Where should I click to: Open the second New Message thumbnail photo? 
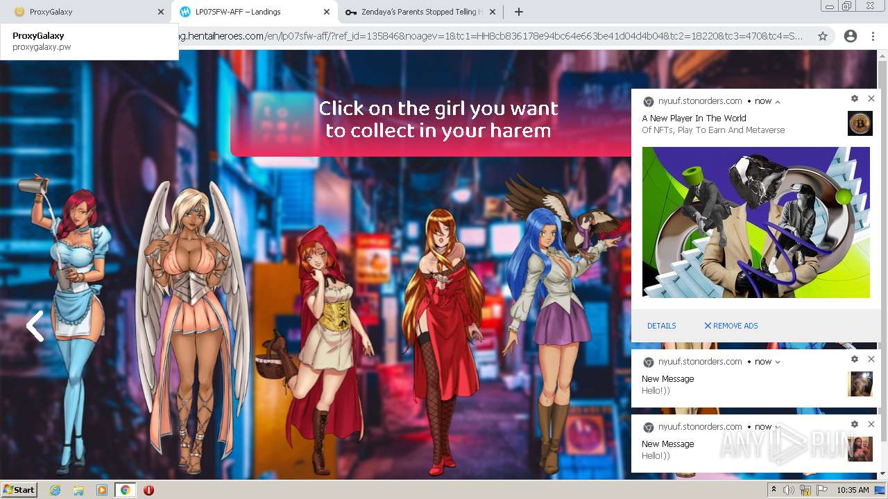[860, 449]
